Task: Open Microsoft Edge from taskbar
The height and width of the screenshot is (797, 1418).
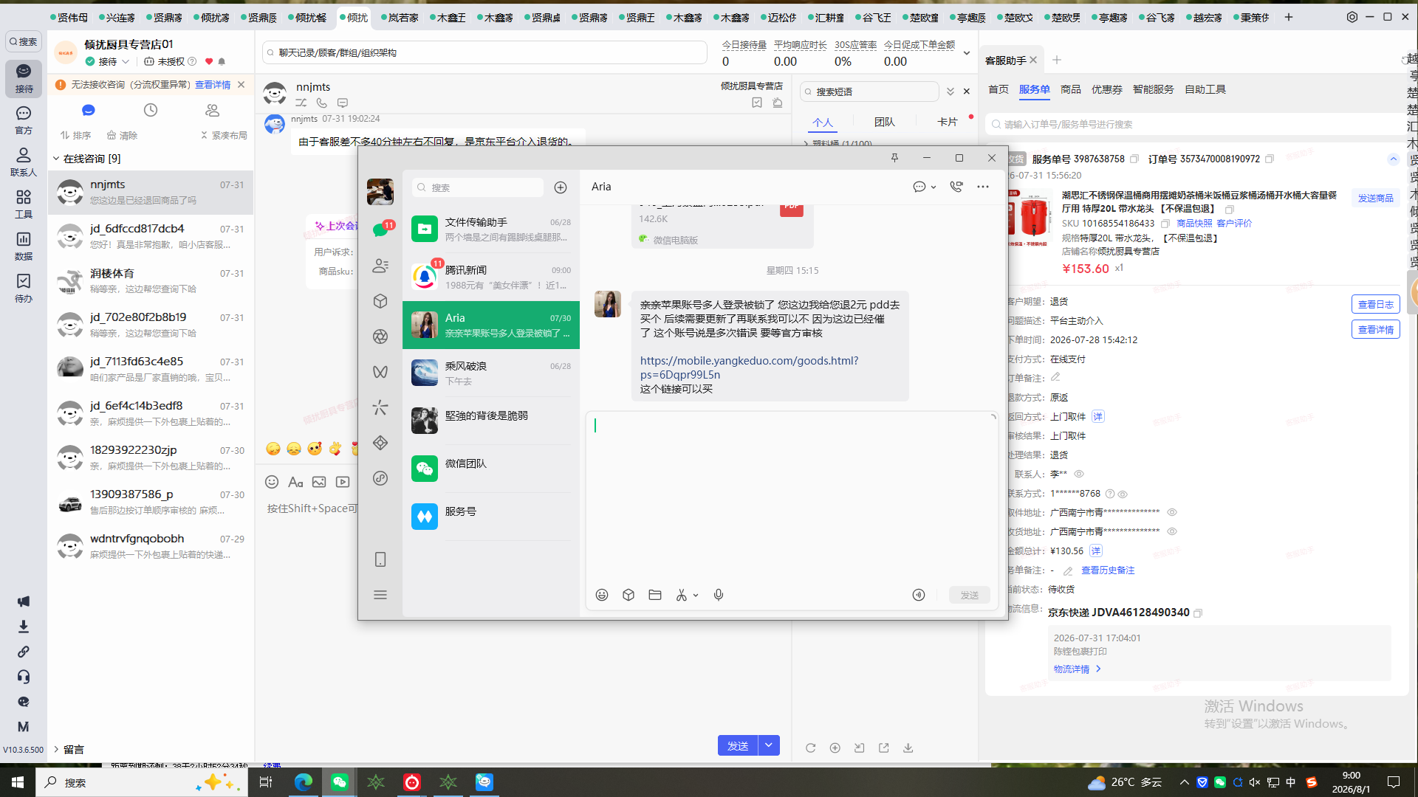Action: 303,782
